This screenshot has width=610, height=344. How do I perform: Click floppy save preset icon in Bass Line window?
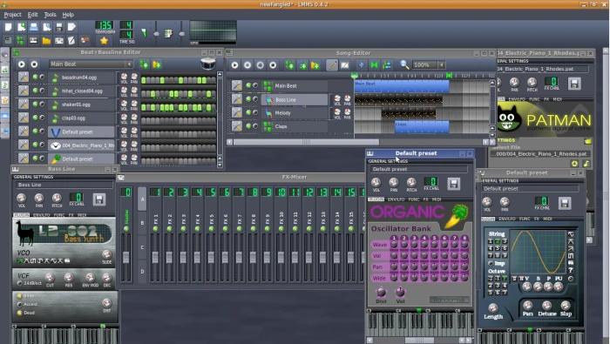click(99, 199)
